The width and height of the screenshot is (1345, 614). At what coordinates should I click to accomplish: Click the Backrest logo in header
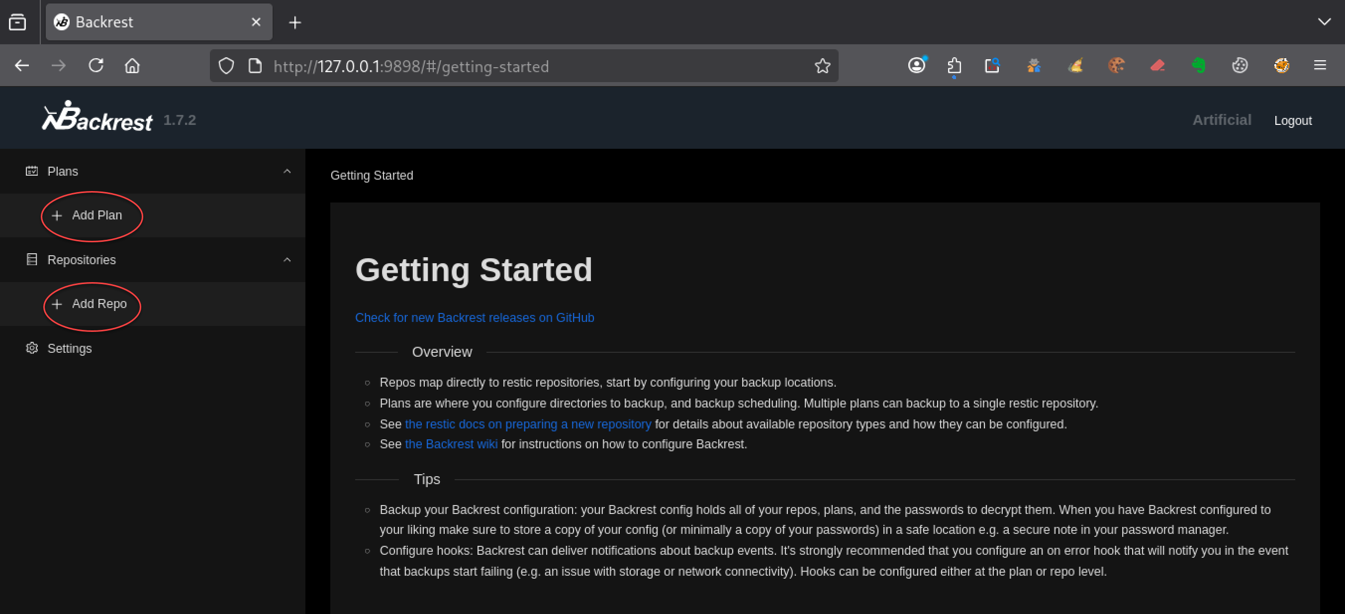[97, 116]
